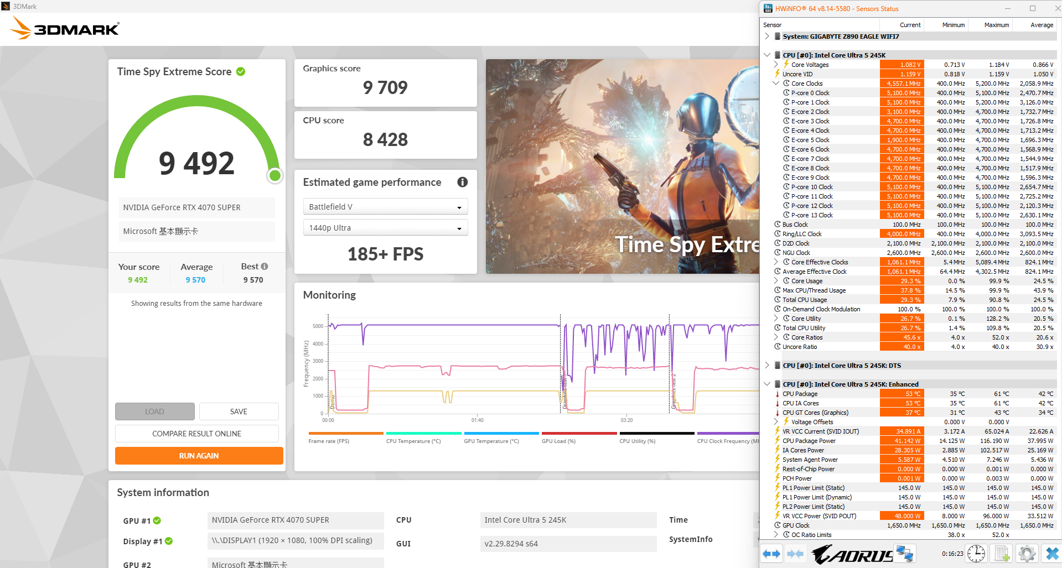This screenshot has height=568, width=1062.
Task: Click clock icon of Uncore Ratio row
Action: [778, 347]
